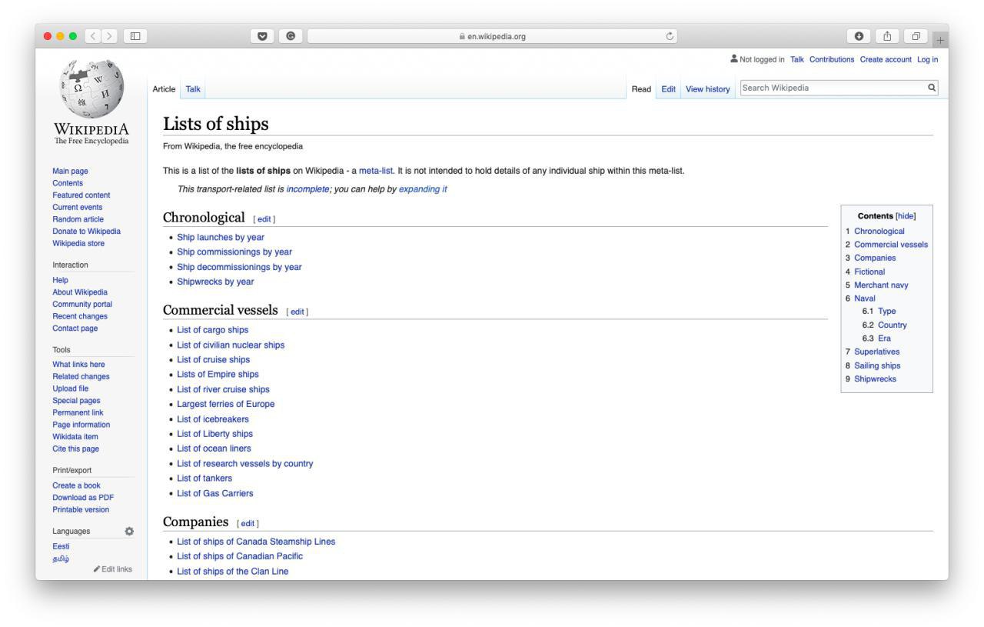Jump to Shipwrecks in Contents
Screen dimensions: 984x627
pyautogui.click(x=875, y=379)
